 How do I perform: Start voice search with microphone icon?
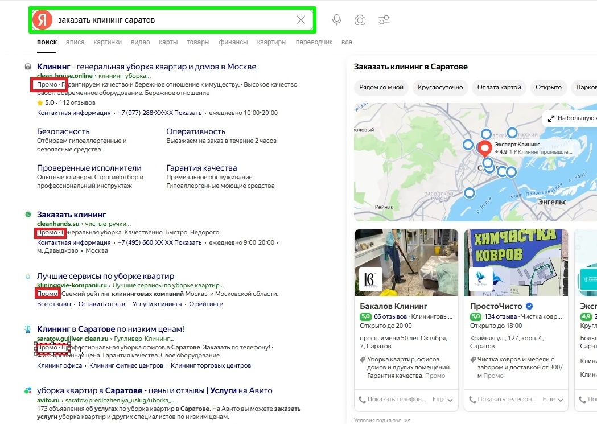click(336, 20)
